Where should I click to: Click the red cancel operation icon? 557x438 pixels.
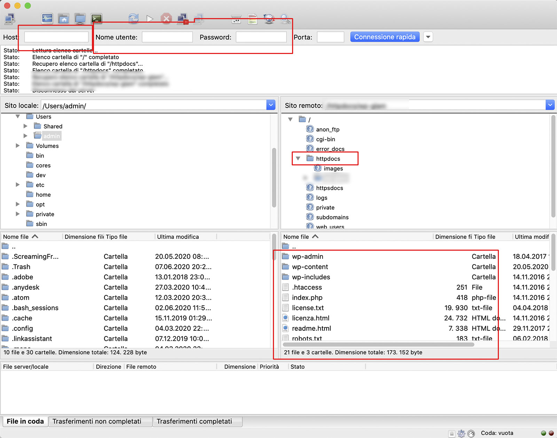[x=166, y=19]
